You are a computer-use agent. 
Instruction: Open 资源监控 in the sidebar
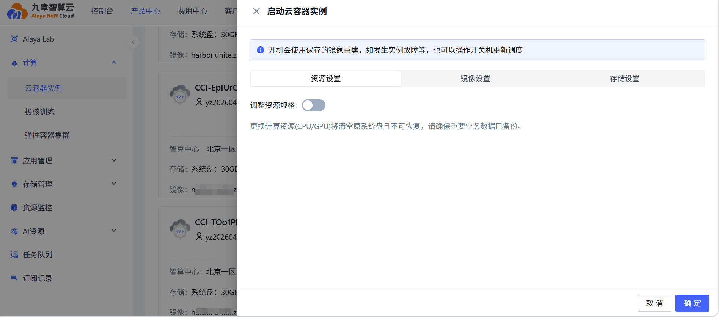(38, 208)
